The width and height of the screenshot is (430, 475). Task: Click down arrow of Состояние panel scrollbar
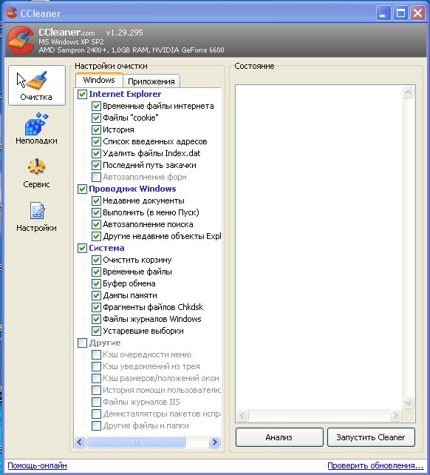point(408,402)
